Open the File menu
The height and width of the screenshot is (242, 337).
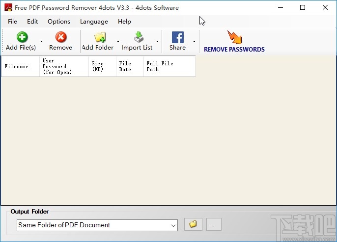(x=12, y=22)
